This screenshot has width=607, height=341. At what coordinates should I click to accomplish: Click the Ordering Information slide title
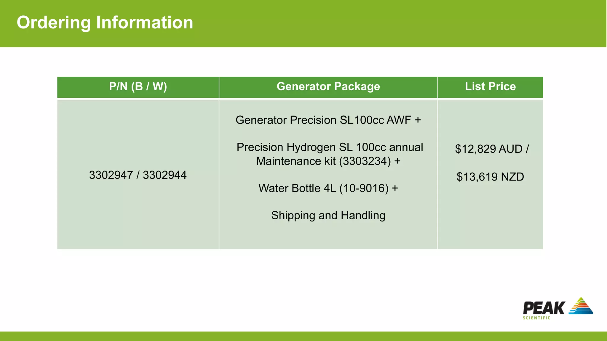click(x=105, y=22)
